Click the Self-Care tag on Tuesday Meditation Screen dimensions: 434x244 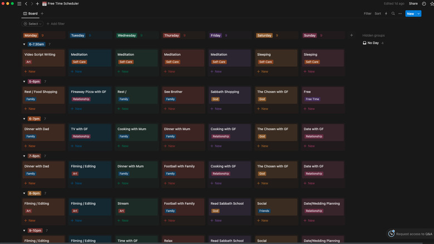coord(78,62)
